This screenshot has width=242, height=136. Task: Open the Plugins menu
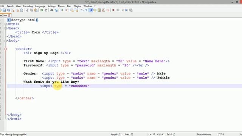[77, 6]
